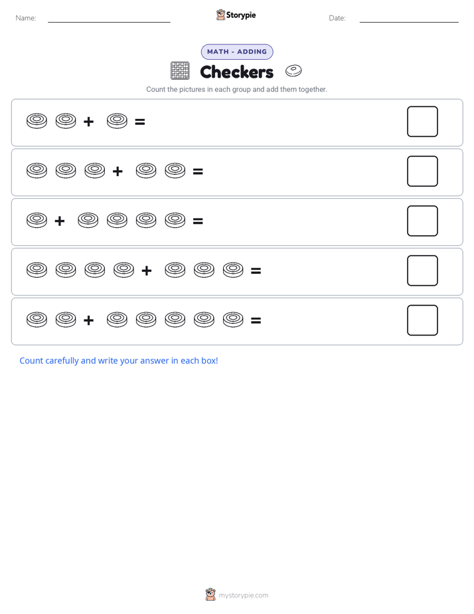The width and height of the screenshot is (474, 614).
Task: Click the checker piece icon right of title
Action: (x=293, y=71)
